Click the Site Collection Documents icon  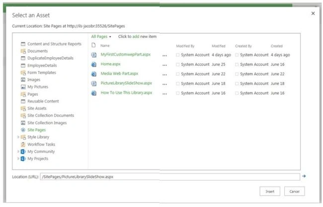click(x=23, y=115)
